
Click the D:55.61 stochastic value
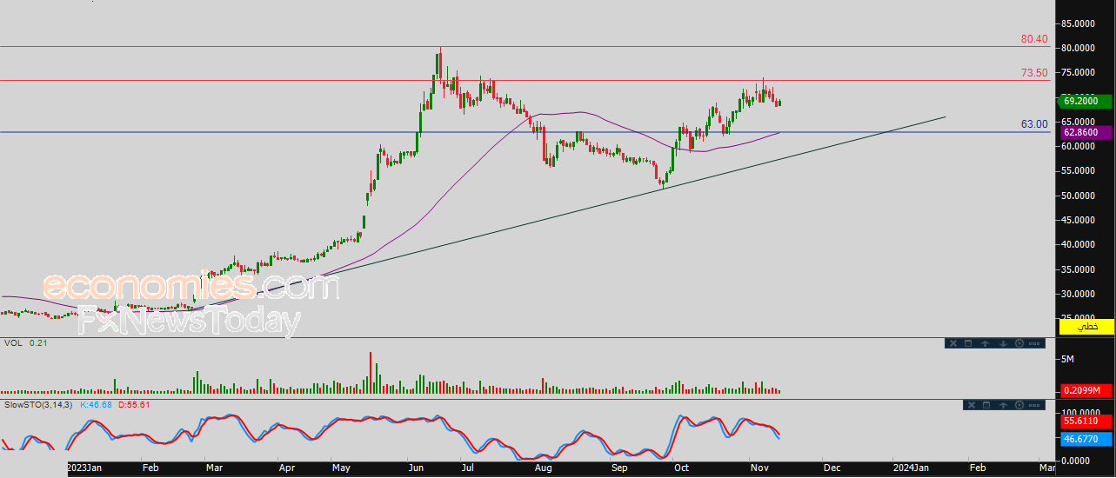pyautogui.click(x=134, y=404)
